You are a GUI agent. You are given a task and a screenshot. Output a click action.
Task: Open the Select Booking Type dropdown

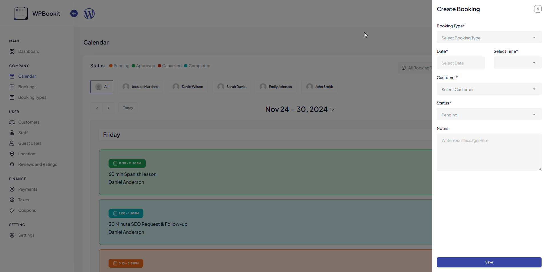(x=489, y=38)
